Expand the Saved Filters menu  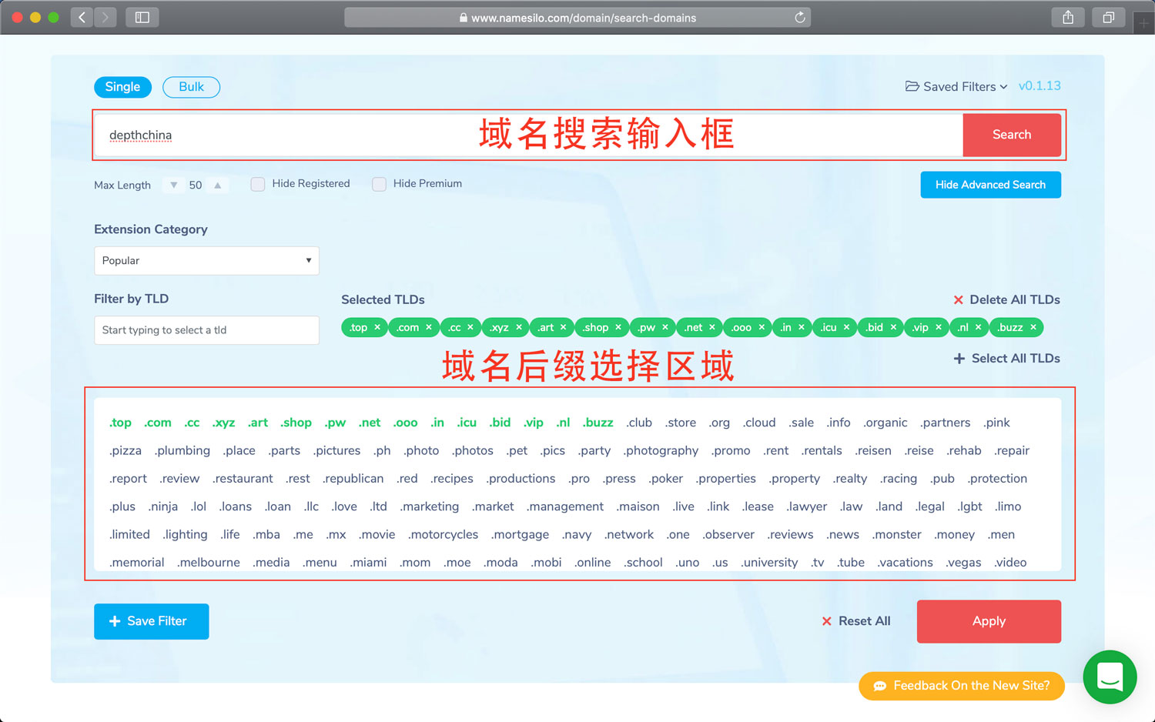(x=956, y=86)
